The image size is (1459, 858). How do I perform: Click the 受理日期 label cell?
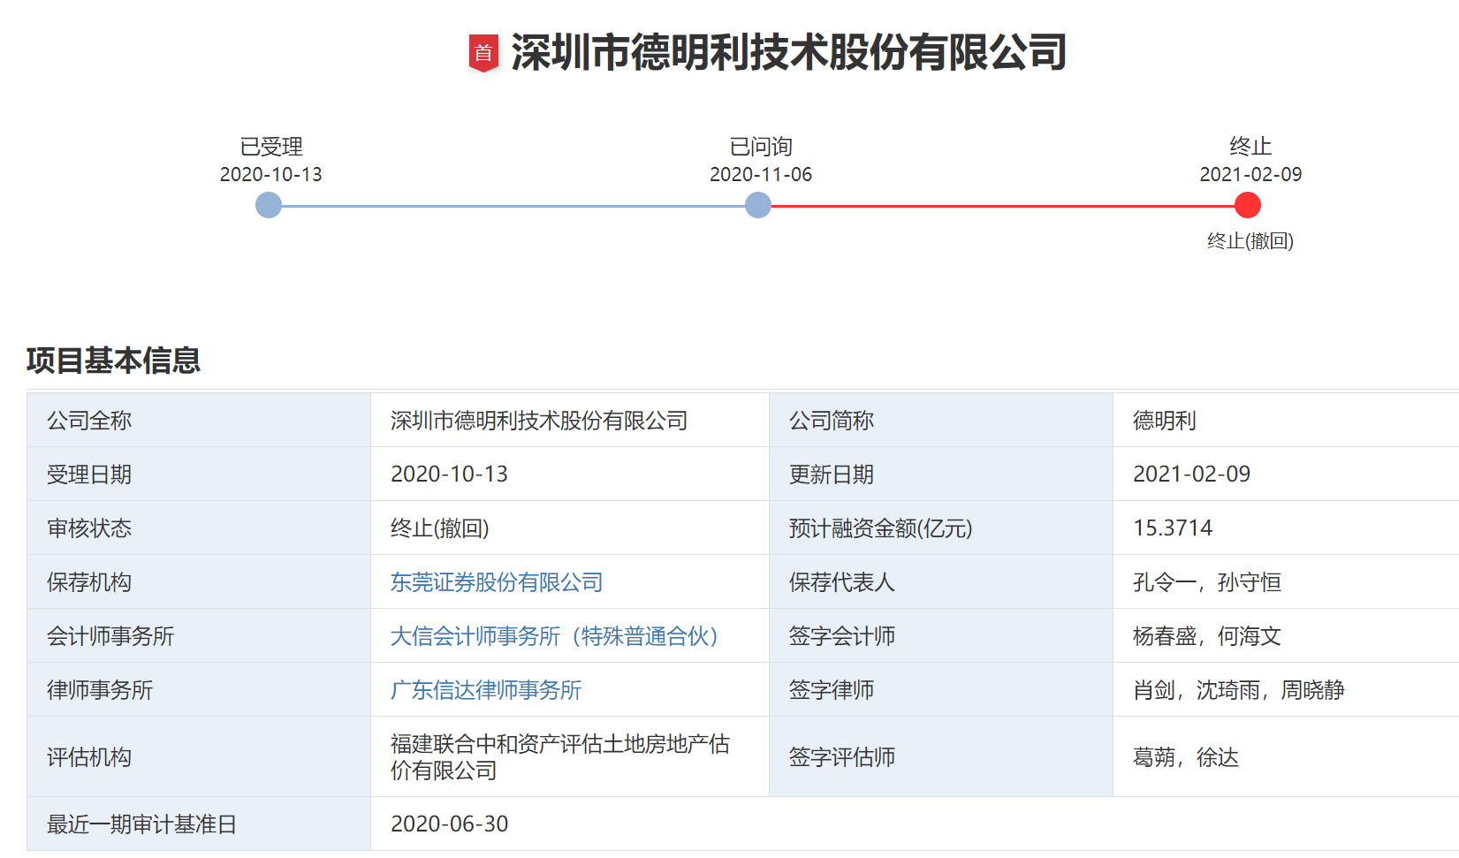click(x=199, y=475)
